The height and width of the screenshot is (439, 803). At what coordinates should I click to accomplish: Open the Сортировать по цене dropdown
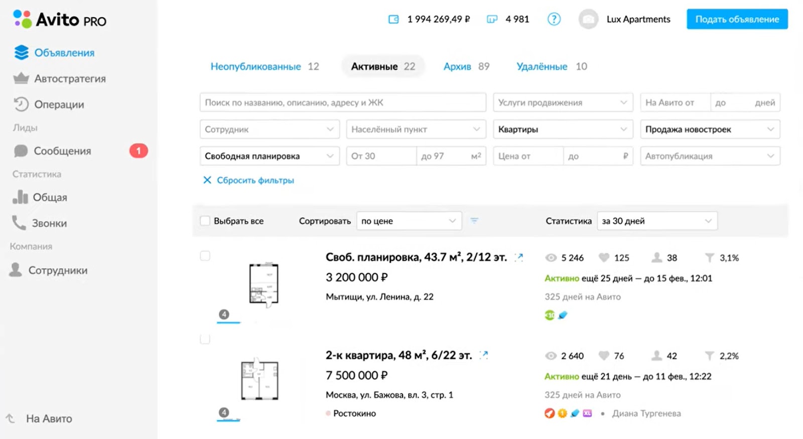(x=409, y=221)
